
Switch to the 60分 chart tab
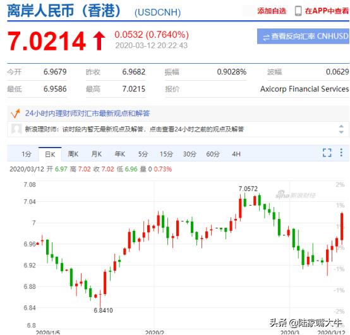point(213,154)
